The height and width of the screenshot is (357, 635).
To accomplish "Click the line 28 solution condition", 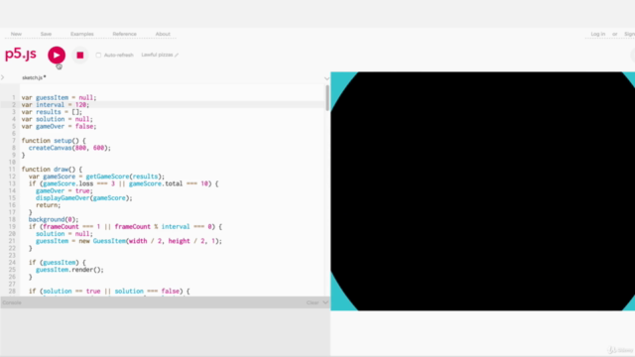I will pos(109,291).
